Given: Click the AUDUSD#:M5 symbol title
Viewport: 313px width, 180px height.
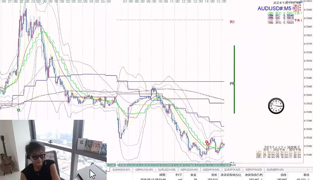Looking at the screenshot, I should pyautogui.click(x=274, y=8).
